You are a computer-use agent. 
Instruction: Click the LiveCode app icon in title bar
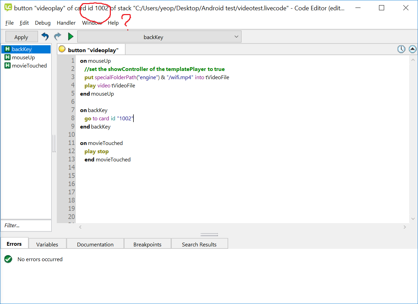coord(8,8)
